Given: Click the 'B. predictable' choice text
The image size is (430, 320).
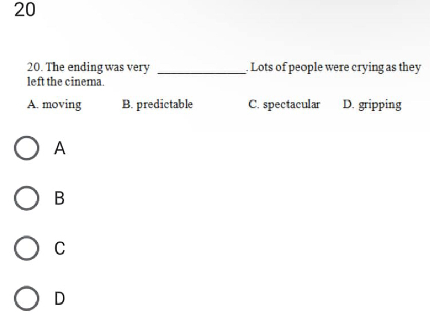Looking at the screenshot, I should [157, 105].
